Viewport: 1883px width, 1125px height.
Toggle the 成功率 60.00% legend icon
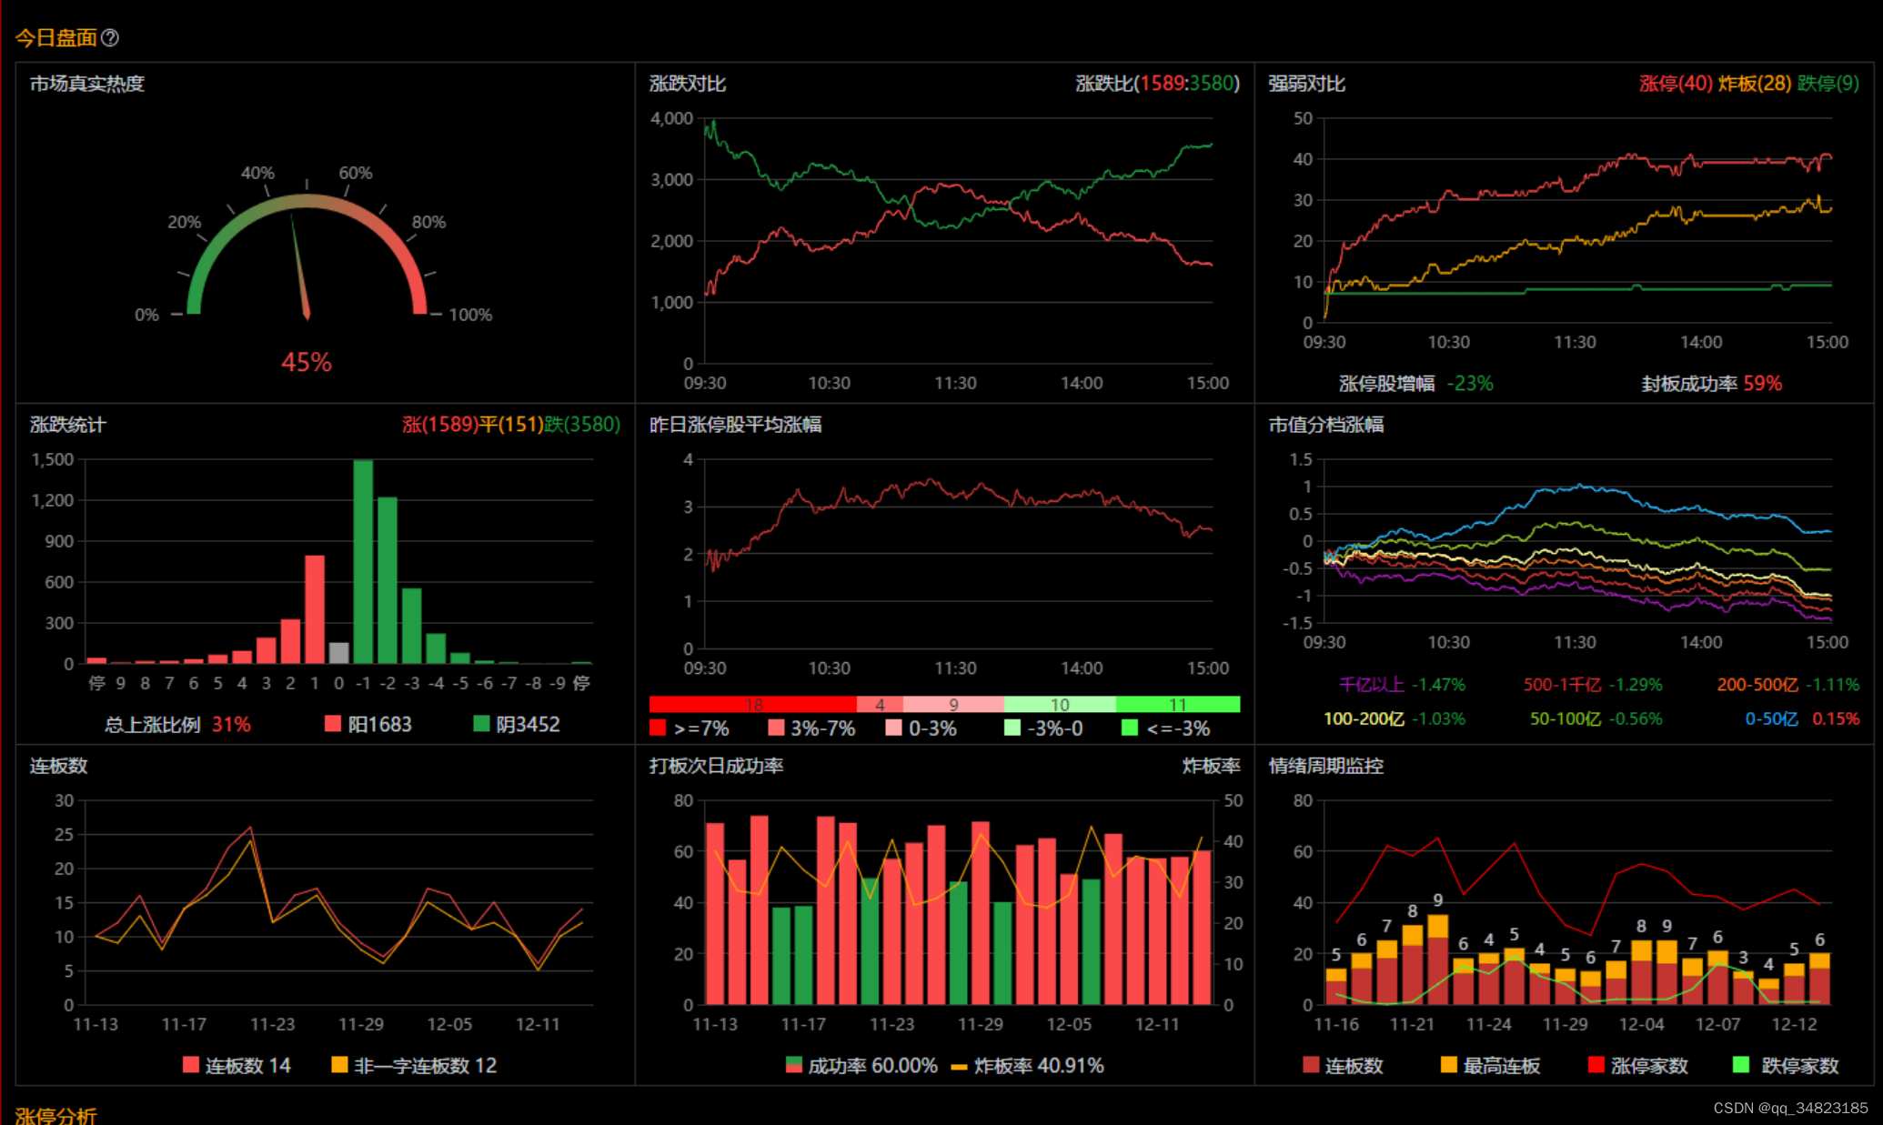click(794, 1065)
